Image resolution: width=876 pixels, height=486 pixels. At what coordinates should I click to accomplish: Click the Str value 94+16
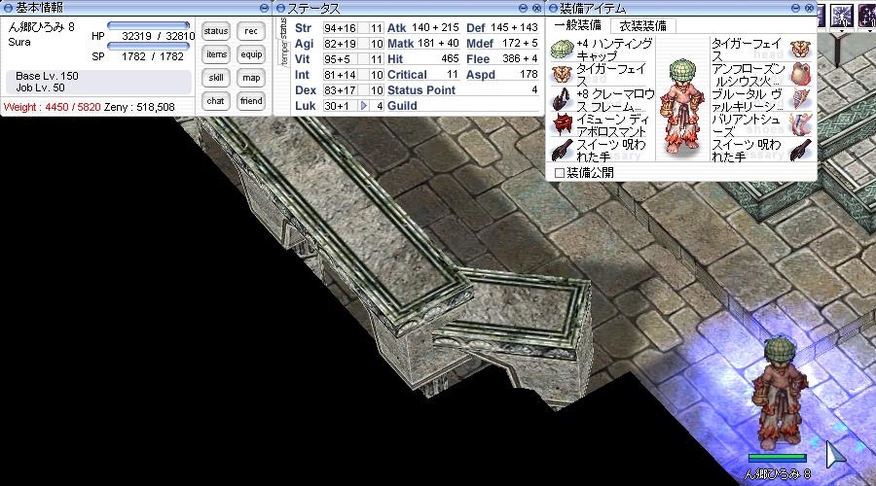tap(340, 28)
